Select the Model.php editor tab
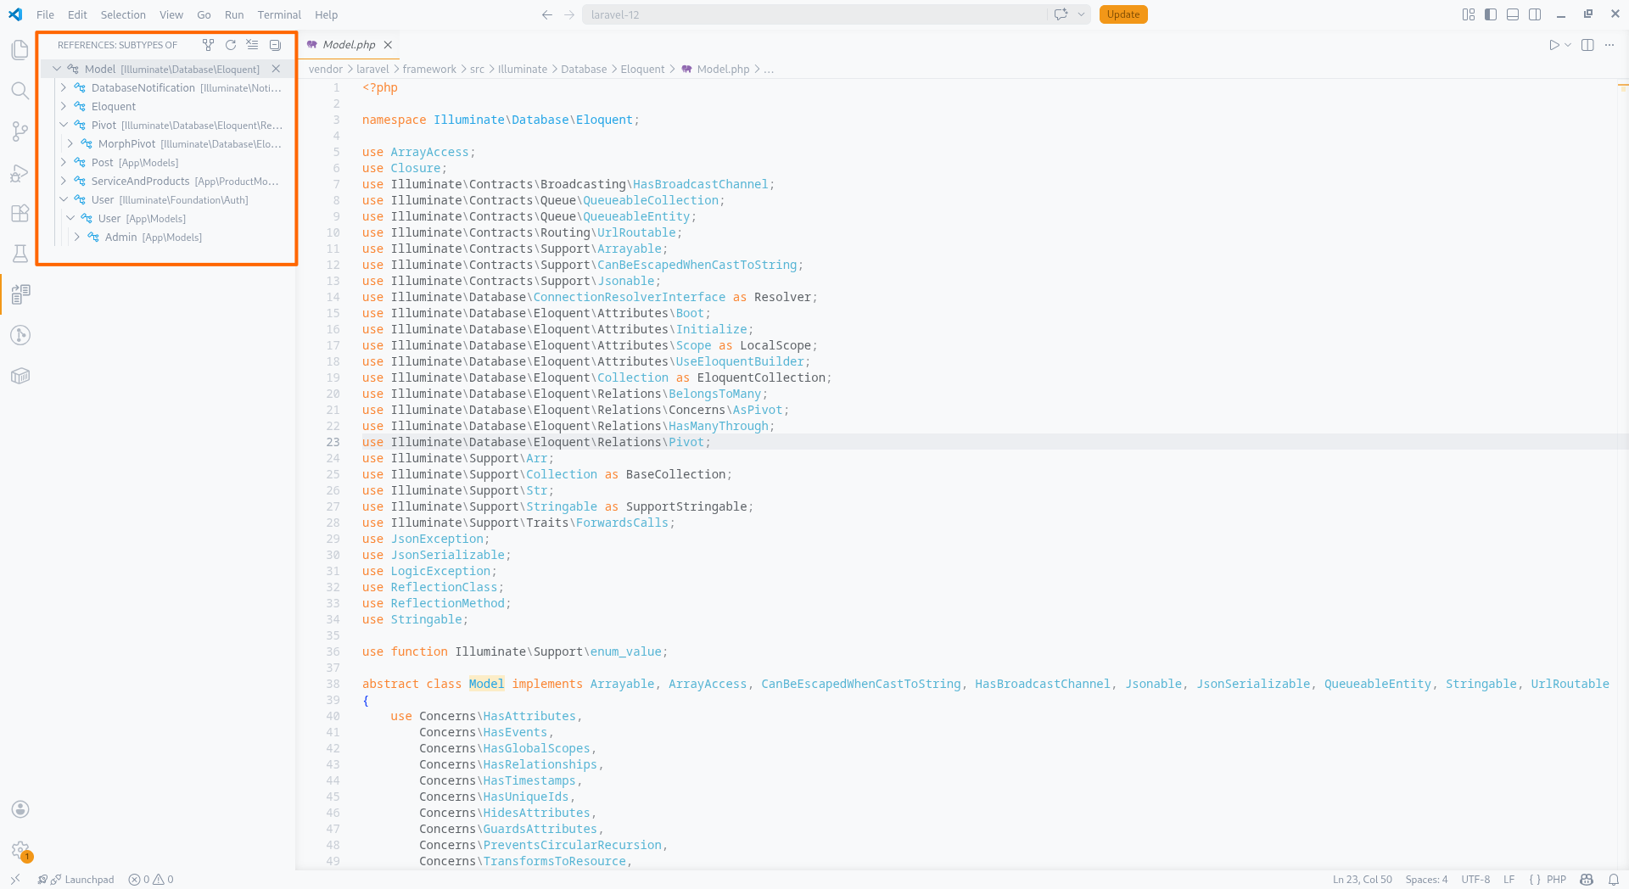The height and width of the screenshot is (889, 1629). (x=349, y=45)
